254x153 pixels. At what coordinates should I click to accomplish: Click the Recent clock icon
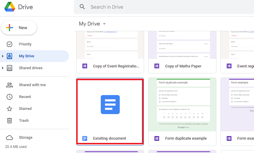tap(9, 97)
